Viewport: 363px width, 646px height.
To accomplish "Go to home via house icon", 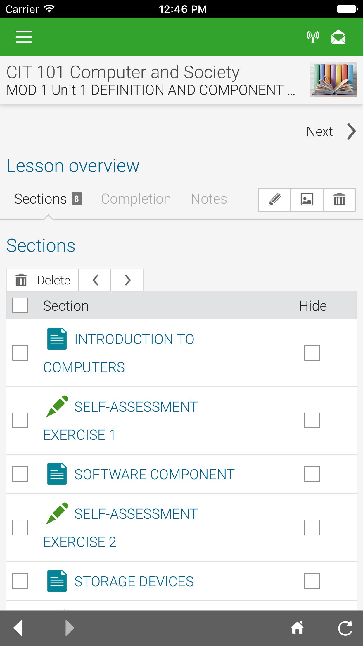I will point(298,628).
